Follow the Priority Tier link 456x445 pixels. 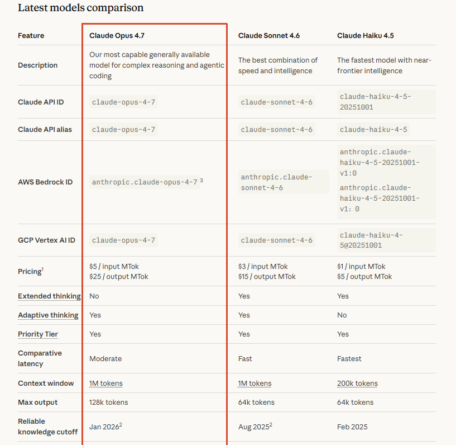click(x=38, y=334)
